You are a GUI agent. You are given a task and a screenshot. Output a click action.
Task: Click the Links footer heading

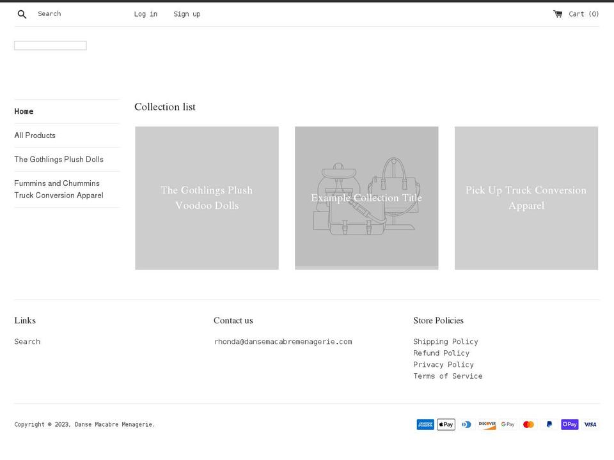pos(25,320)
